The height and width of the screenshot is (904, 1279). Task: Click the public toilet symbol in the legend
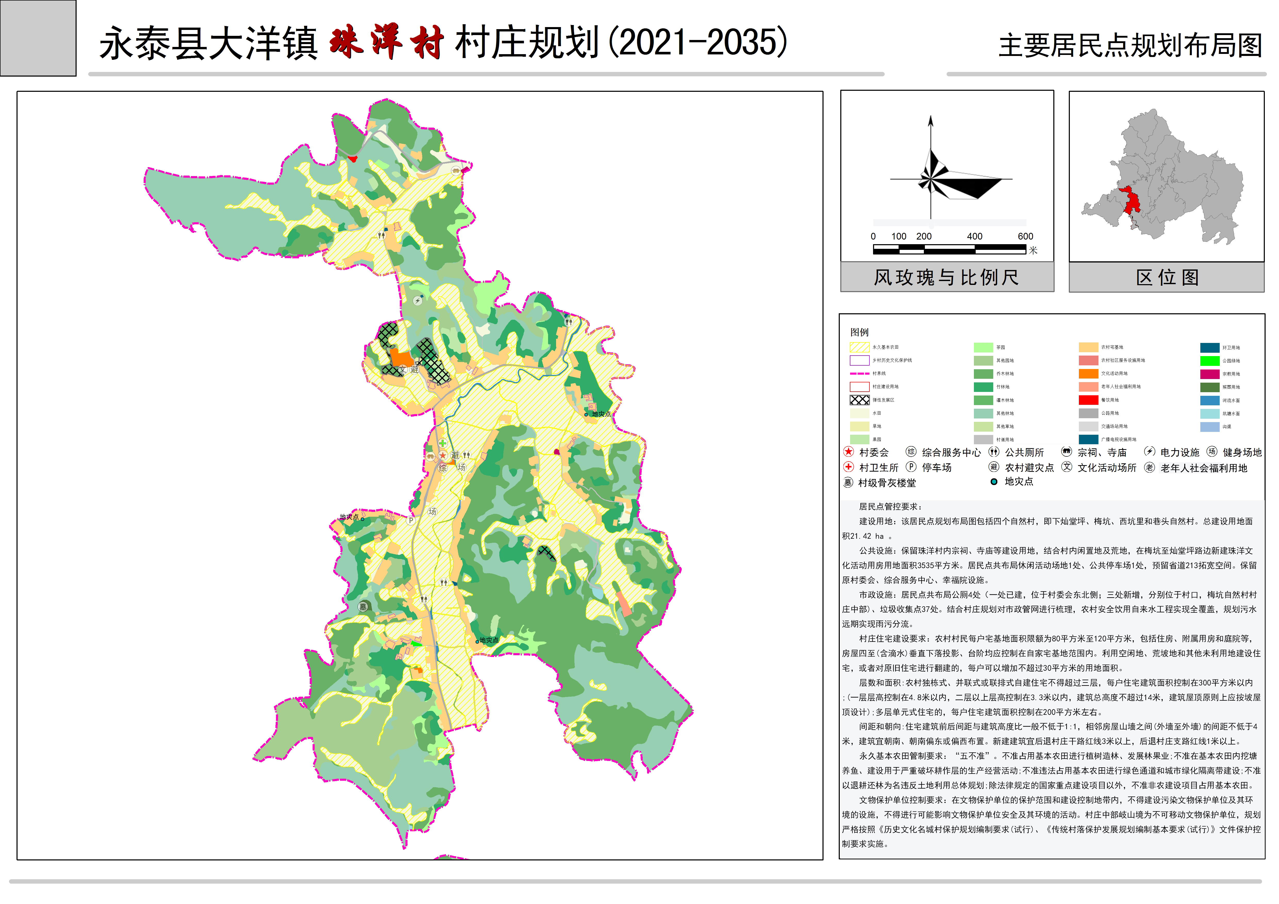click(994, 452)
